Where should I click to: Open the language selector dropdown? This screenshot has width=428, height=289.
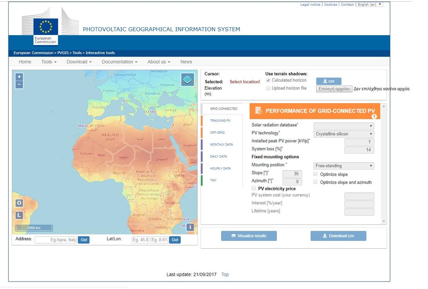(x=369, y=4)
